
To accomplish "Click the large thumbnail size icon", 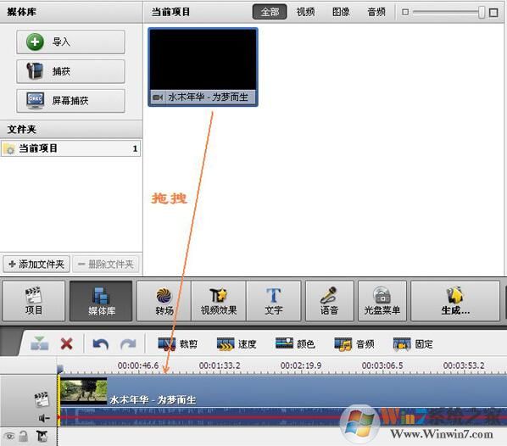I will (493, 13).
